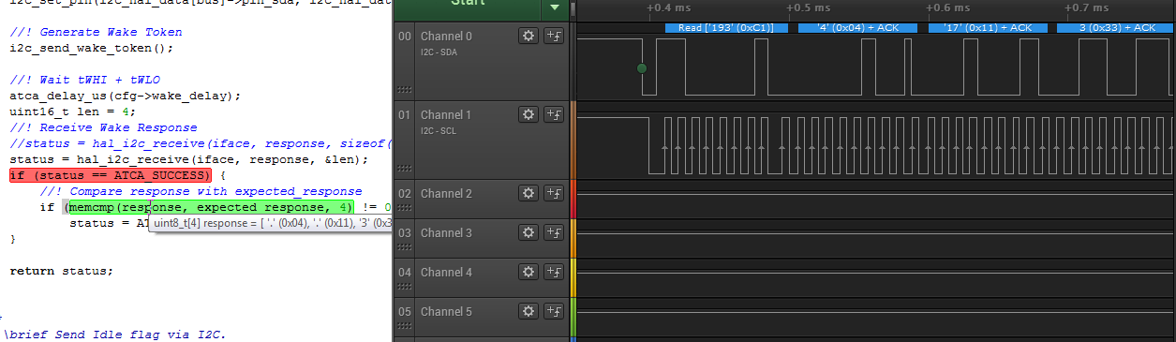Screen dimensions: 1176x342
Task: Click the green marker dot on SDA waveform
Action: pos(642,68)
